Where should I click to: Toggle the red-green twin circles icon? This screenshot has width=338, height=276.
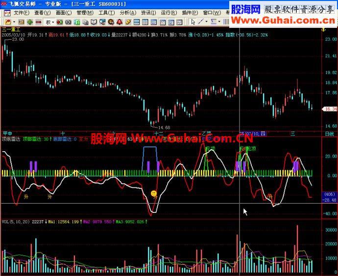coord(60,22)
